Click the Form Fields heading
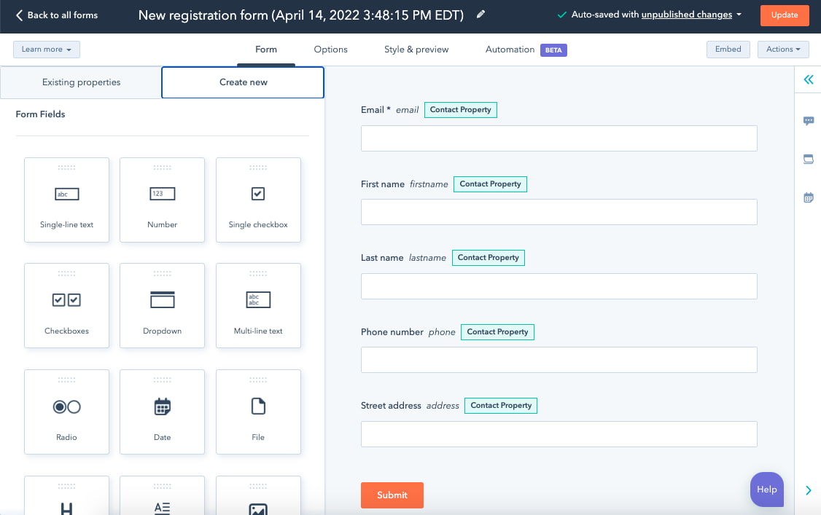 pos(40,114)
